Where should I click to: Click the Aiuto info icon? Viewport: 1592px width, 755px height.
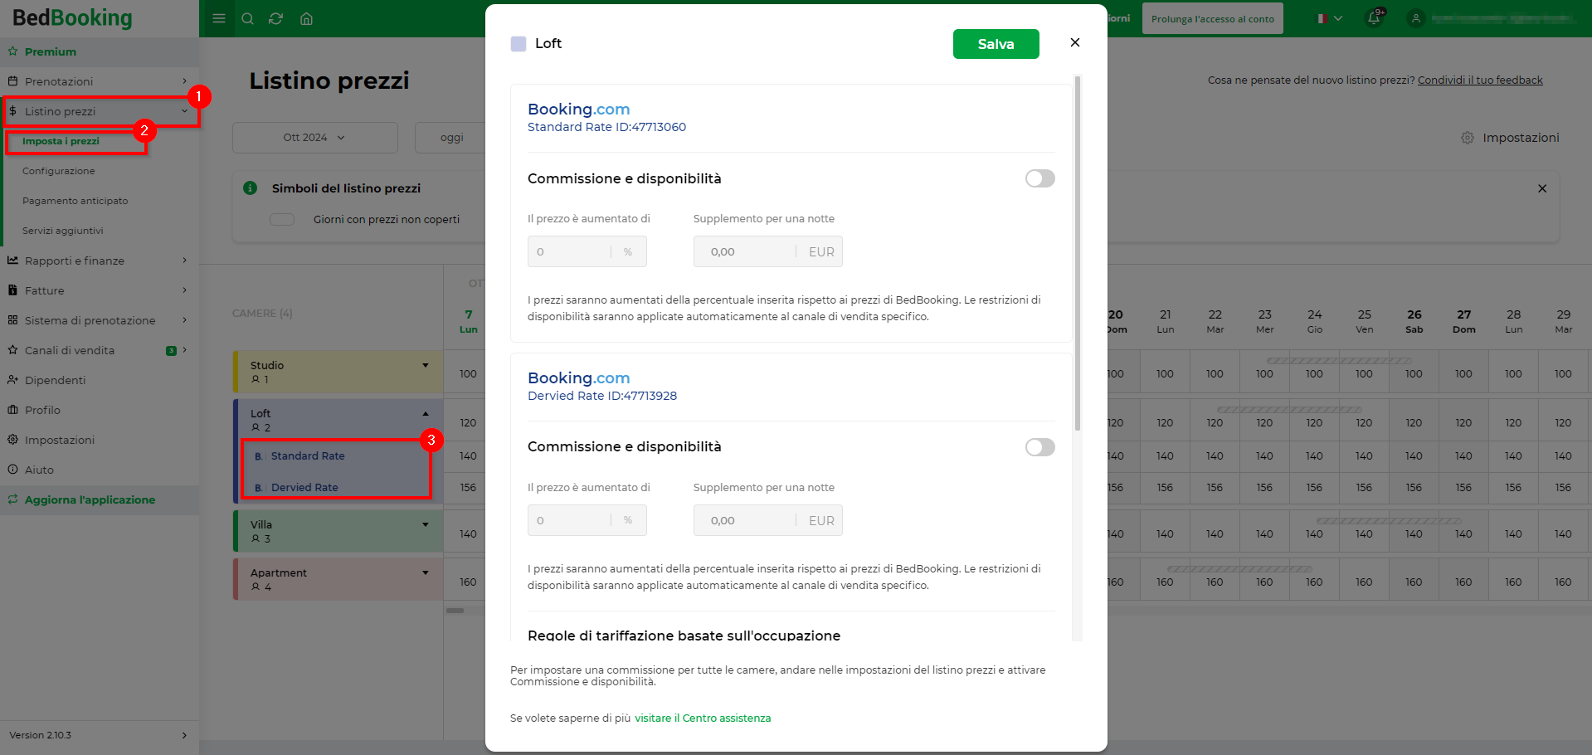[12, 470]
